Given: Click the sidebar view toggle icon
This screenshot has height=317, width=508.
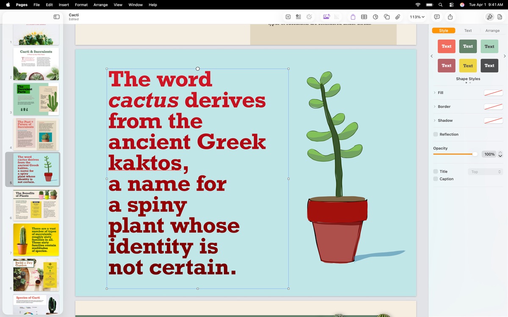Looking at the screenshot, I should coord(56,17).
